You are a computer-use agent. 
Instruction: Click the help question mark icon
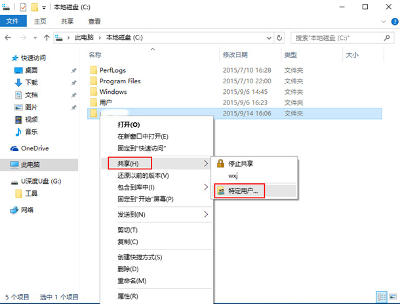pos(393,21)
